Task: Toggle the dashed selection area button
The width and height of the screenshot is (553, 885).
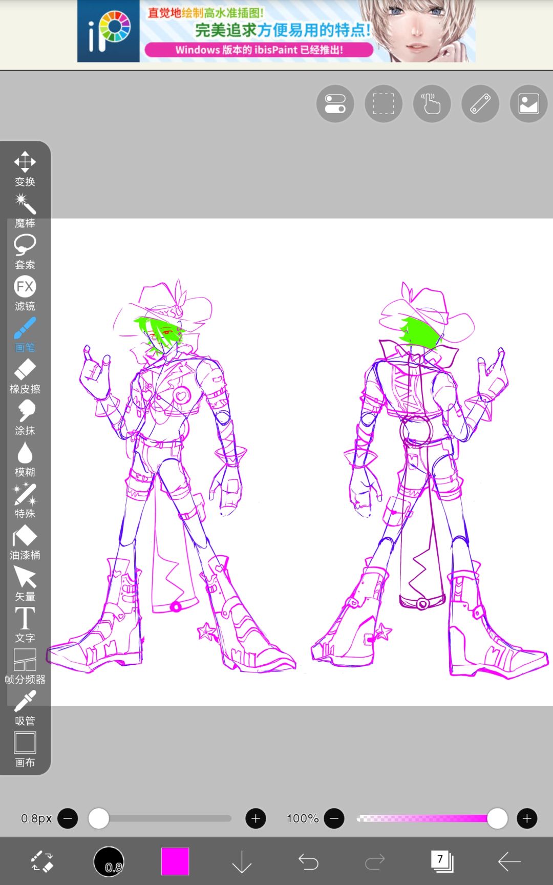Action: coord(384,103)
